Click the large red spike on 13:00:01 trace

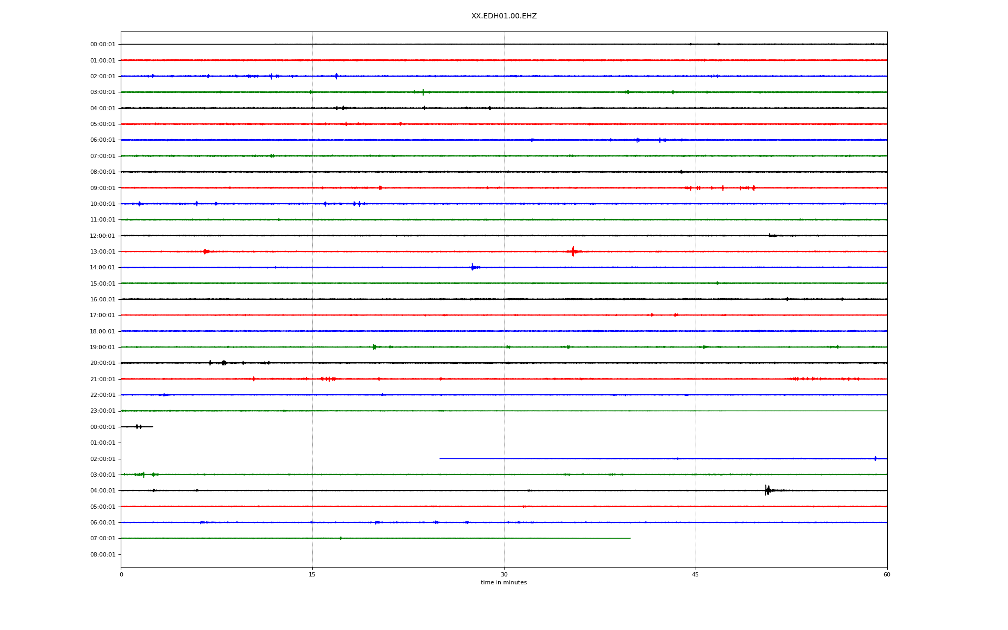(x=573, y=251)
